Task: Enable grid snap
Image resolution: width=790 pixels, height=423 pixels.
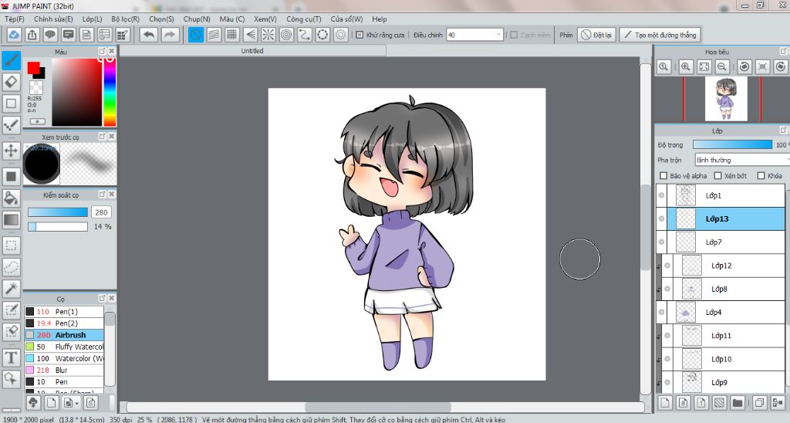Action: 232,35
